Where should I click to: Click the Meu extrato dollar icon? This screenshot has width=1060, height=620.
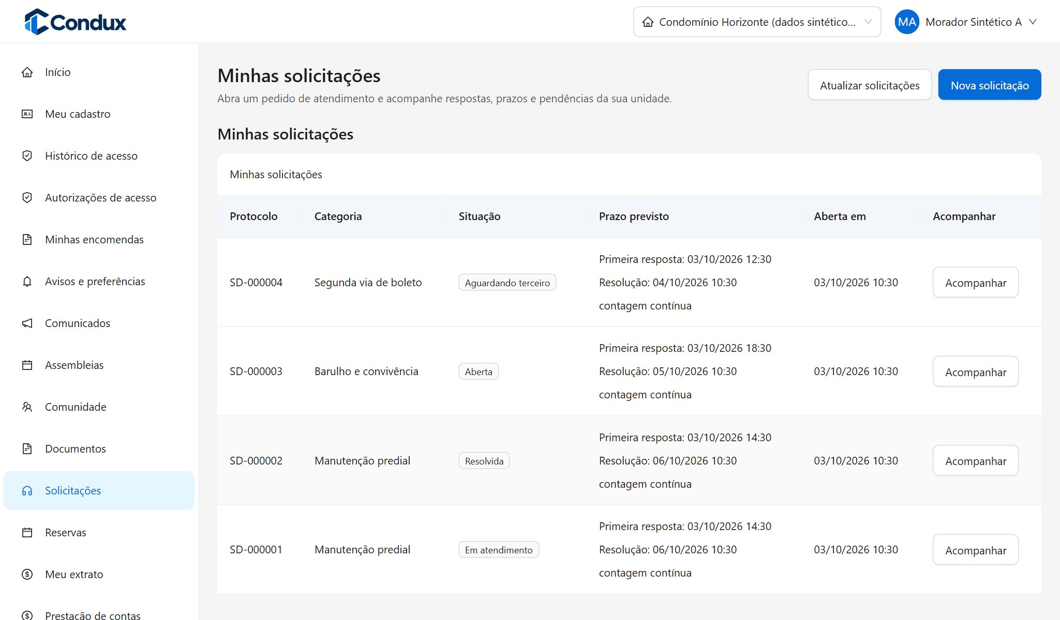(x=27, y=575)
